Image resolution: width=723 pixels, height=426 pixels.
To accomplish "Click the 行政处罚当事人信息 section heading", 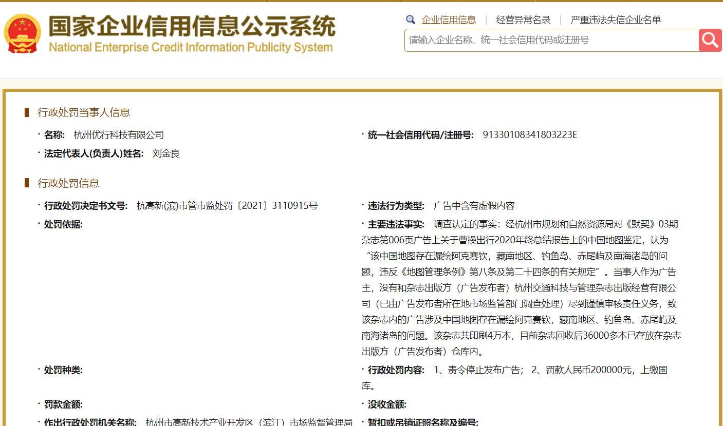I will pos(84,112).
